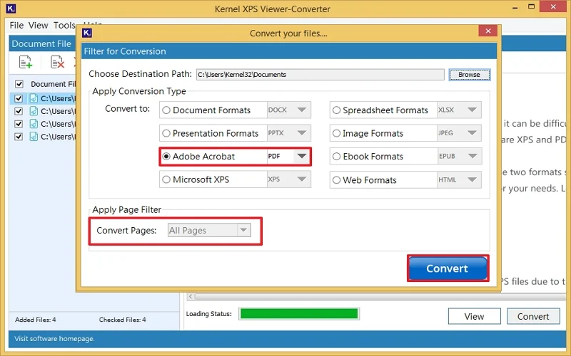Click the remove file icon in Document File toolbar
This screenshot has height=356, width=571.
[x=57, y=62]
